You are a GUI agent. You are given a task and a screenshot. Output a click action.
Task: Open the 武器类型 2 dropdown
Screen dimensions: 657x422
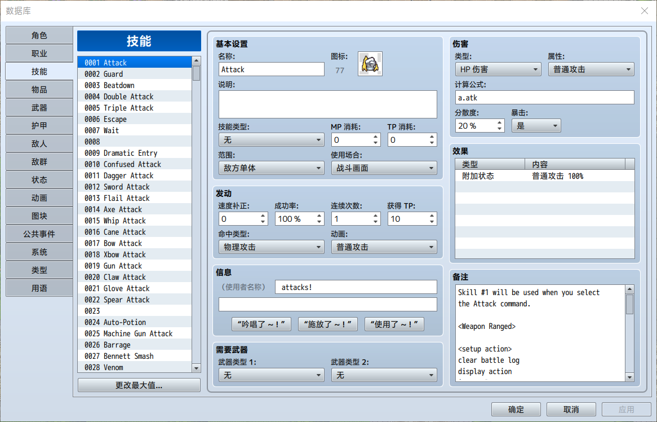[x=384, y=375]
